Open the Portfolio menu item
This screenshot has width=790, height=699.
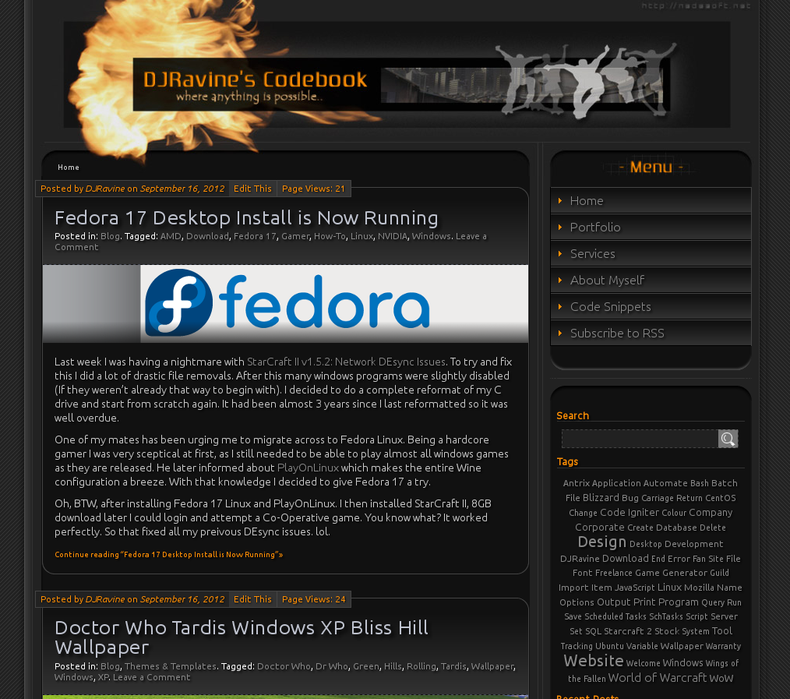coord(595,227)
